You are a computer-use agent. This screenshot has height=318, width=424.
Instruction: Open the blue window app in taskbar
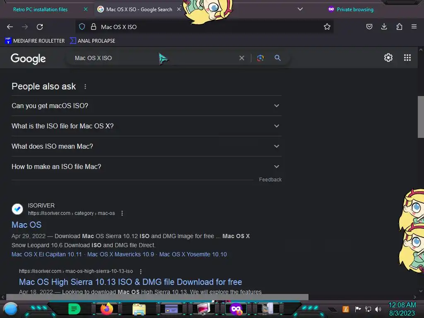tap(171, 309)
